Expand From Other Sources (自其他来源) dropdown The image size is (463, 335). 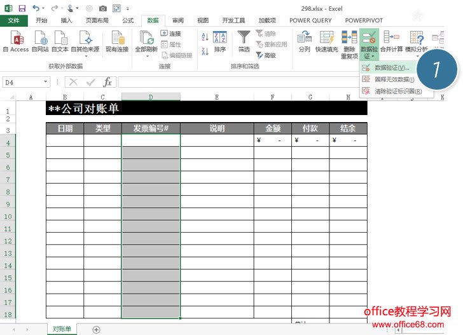point(86,56)
